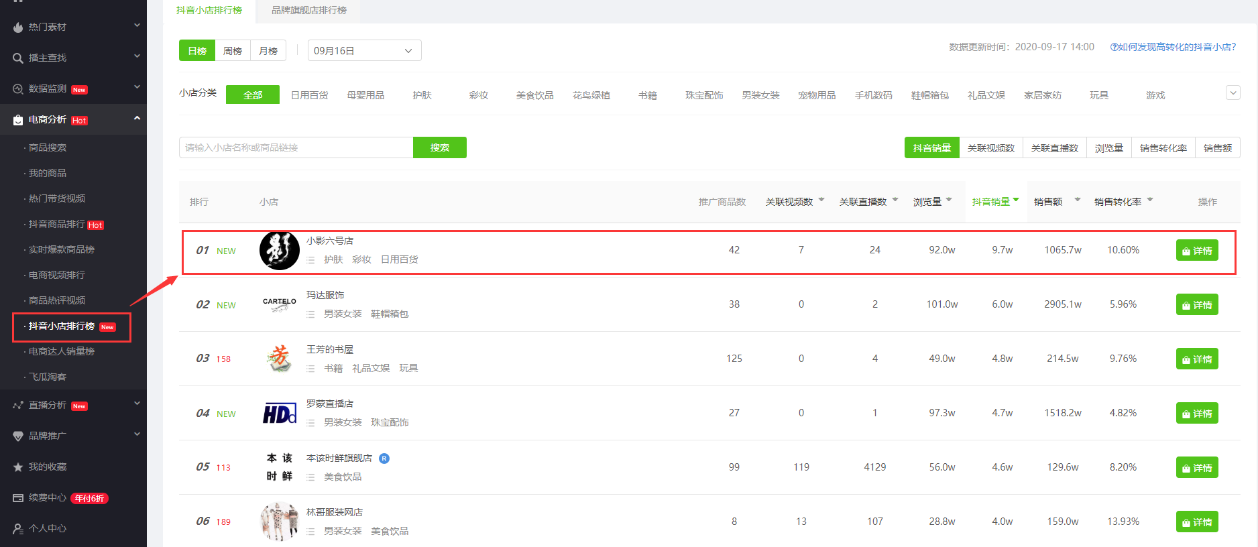The width and height of the screenshot is (1258, 547).
Task: Click the 续费中心 card icon
Action: click(x=18, y=498)
